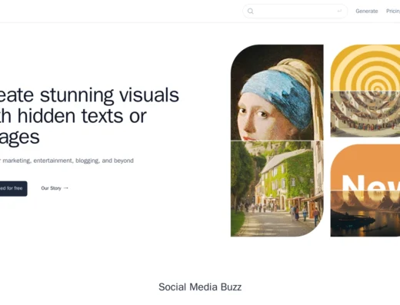400x305 pixels.
Task: Open the Pricing menu item
Action: [393, 11]
